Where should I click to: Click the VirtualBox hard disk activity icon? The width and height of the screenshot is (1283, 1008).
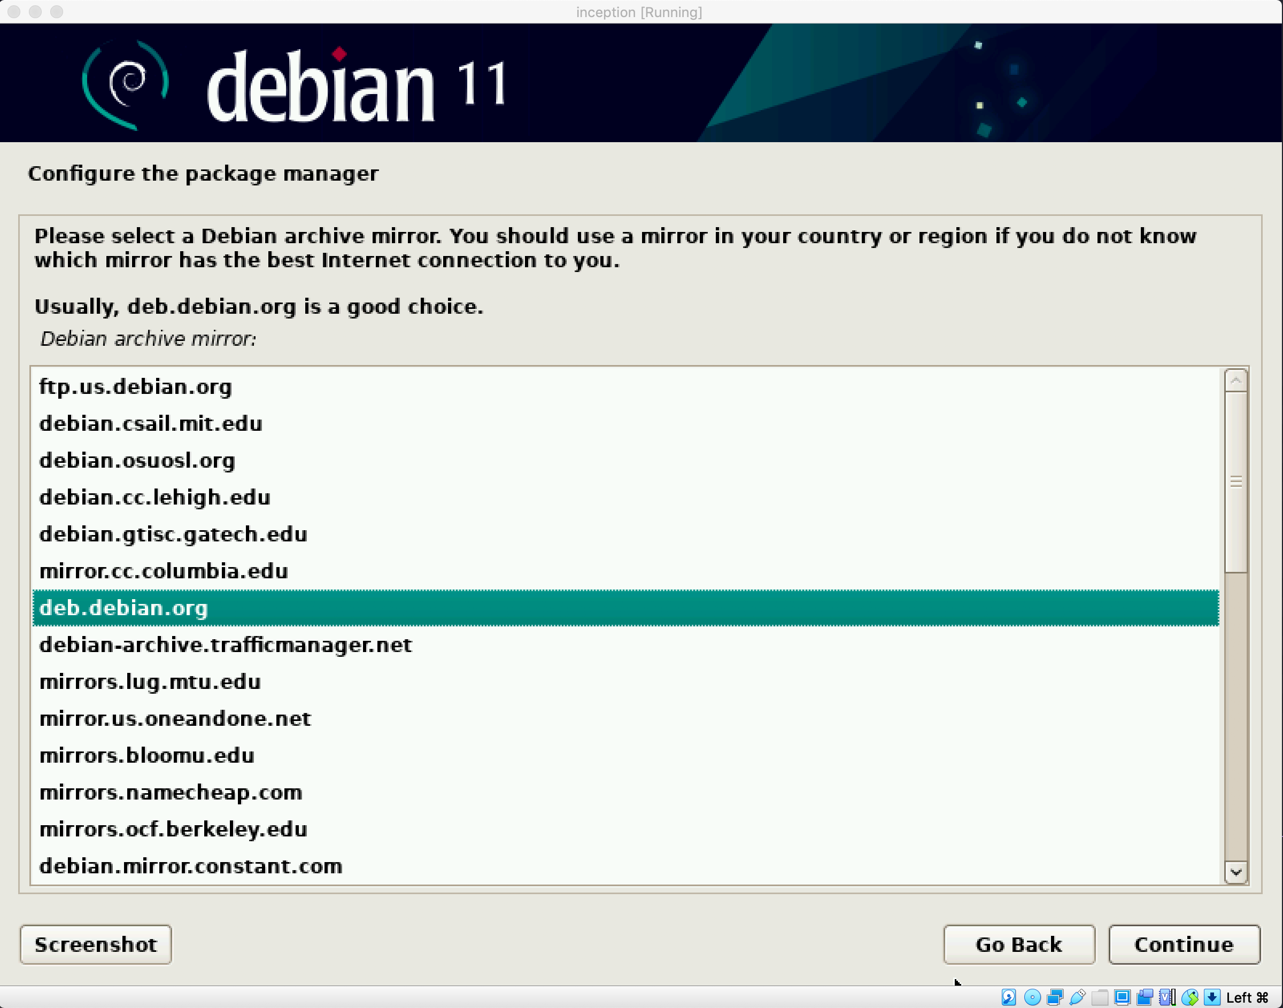tap(1009, 997)
